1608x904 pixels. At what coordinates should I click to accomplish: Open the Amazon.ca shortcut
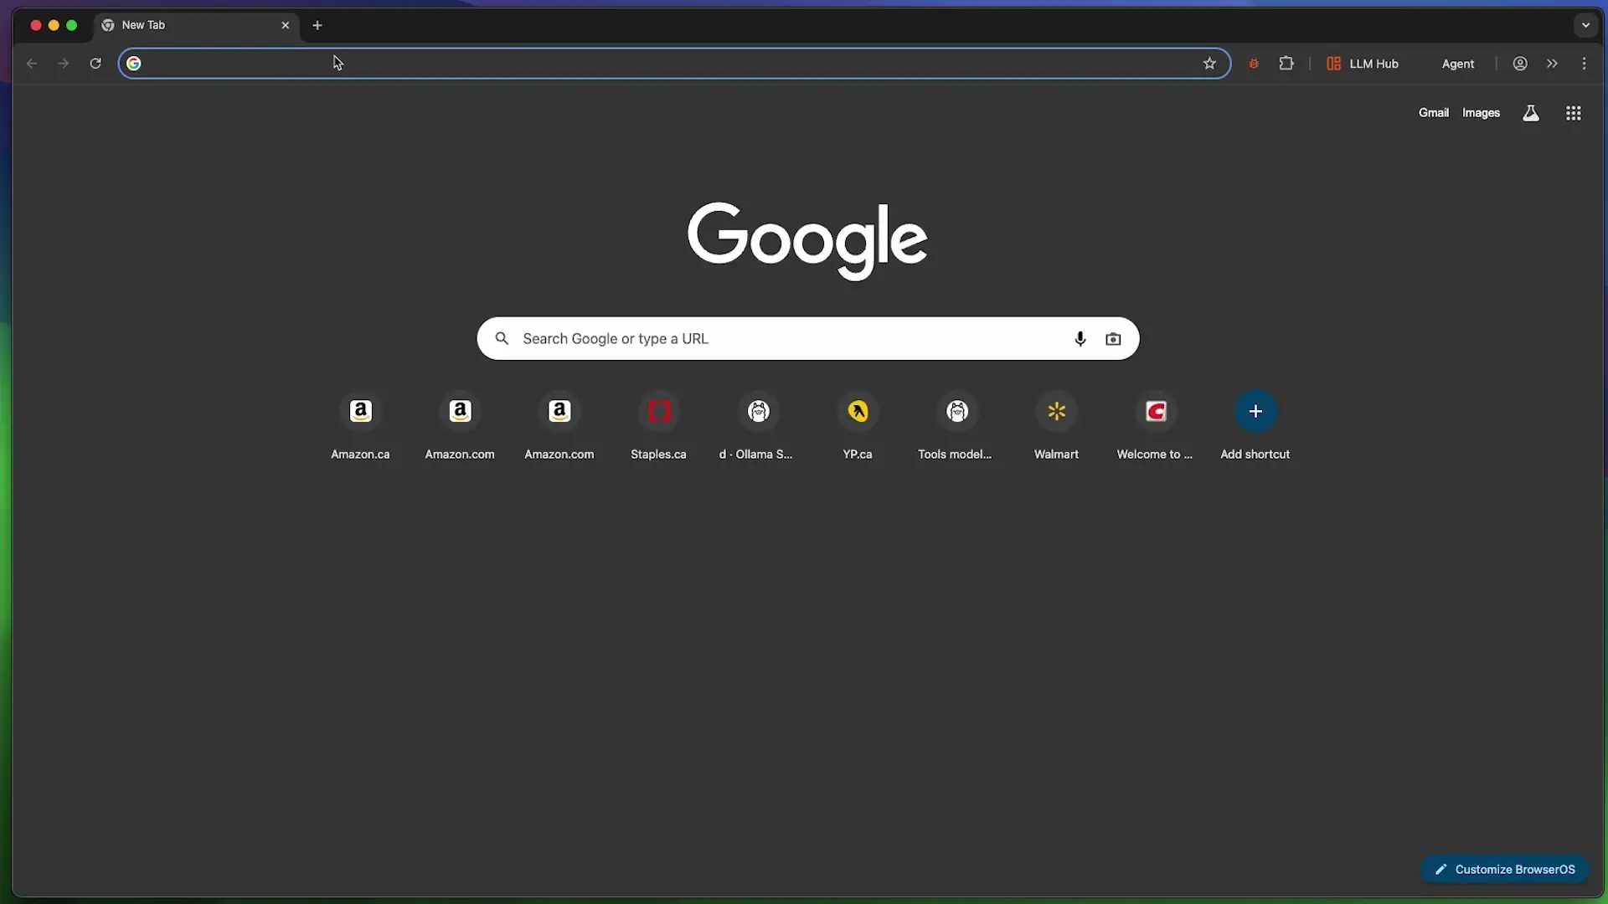360,426
